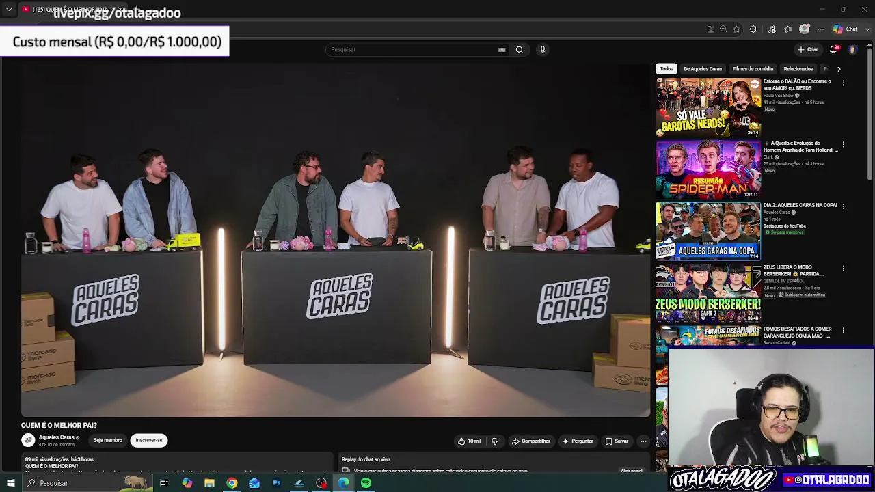Screen dimensions: 875x492
Task: Like the video with 10 mil likes
Action: click(x=470, y=441)
